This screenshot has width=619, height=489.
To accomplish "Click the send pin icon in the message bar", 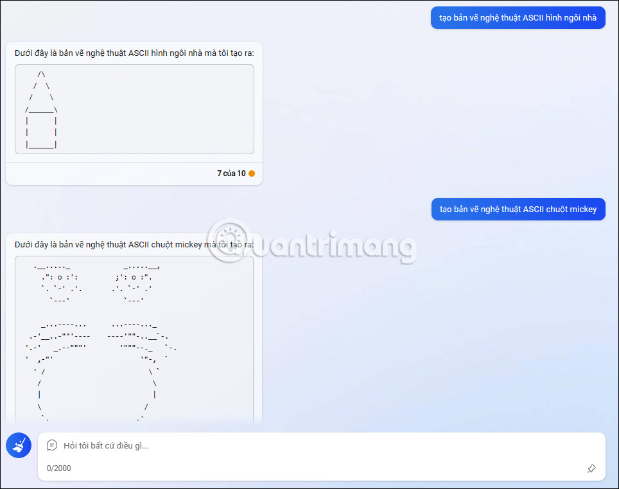I will [591, 468].
